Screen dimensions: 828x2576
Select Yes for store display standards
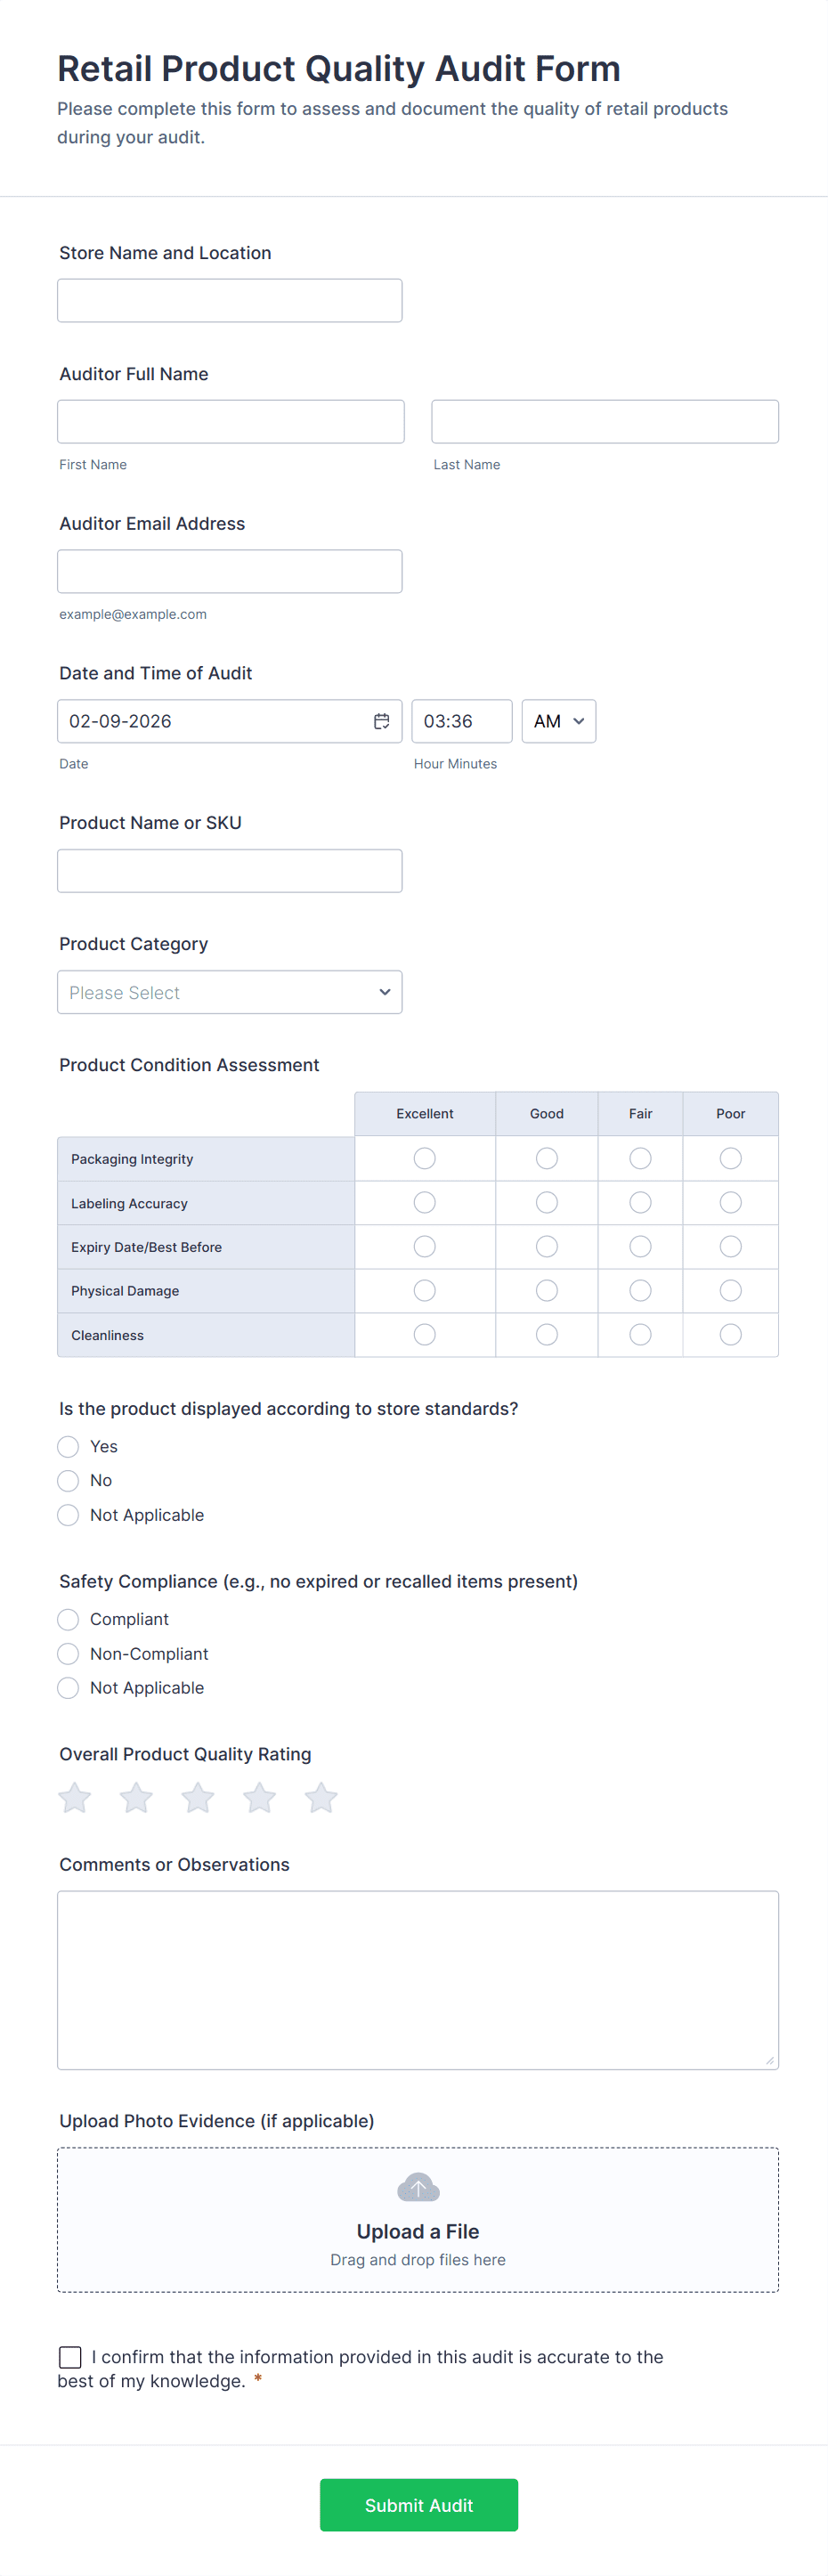click(x=68, y=1446)
